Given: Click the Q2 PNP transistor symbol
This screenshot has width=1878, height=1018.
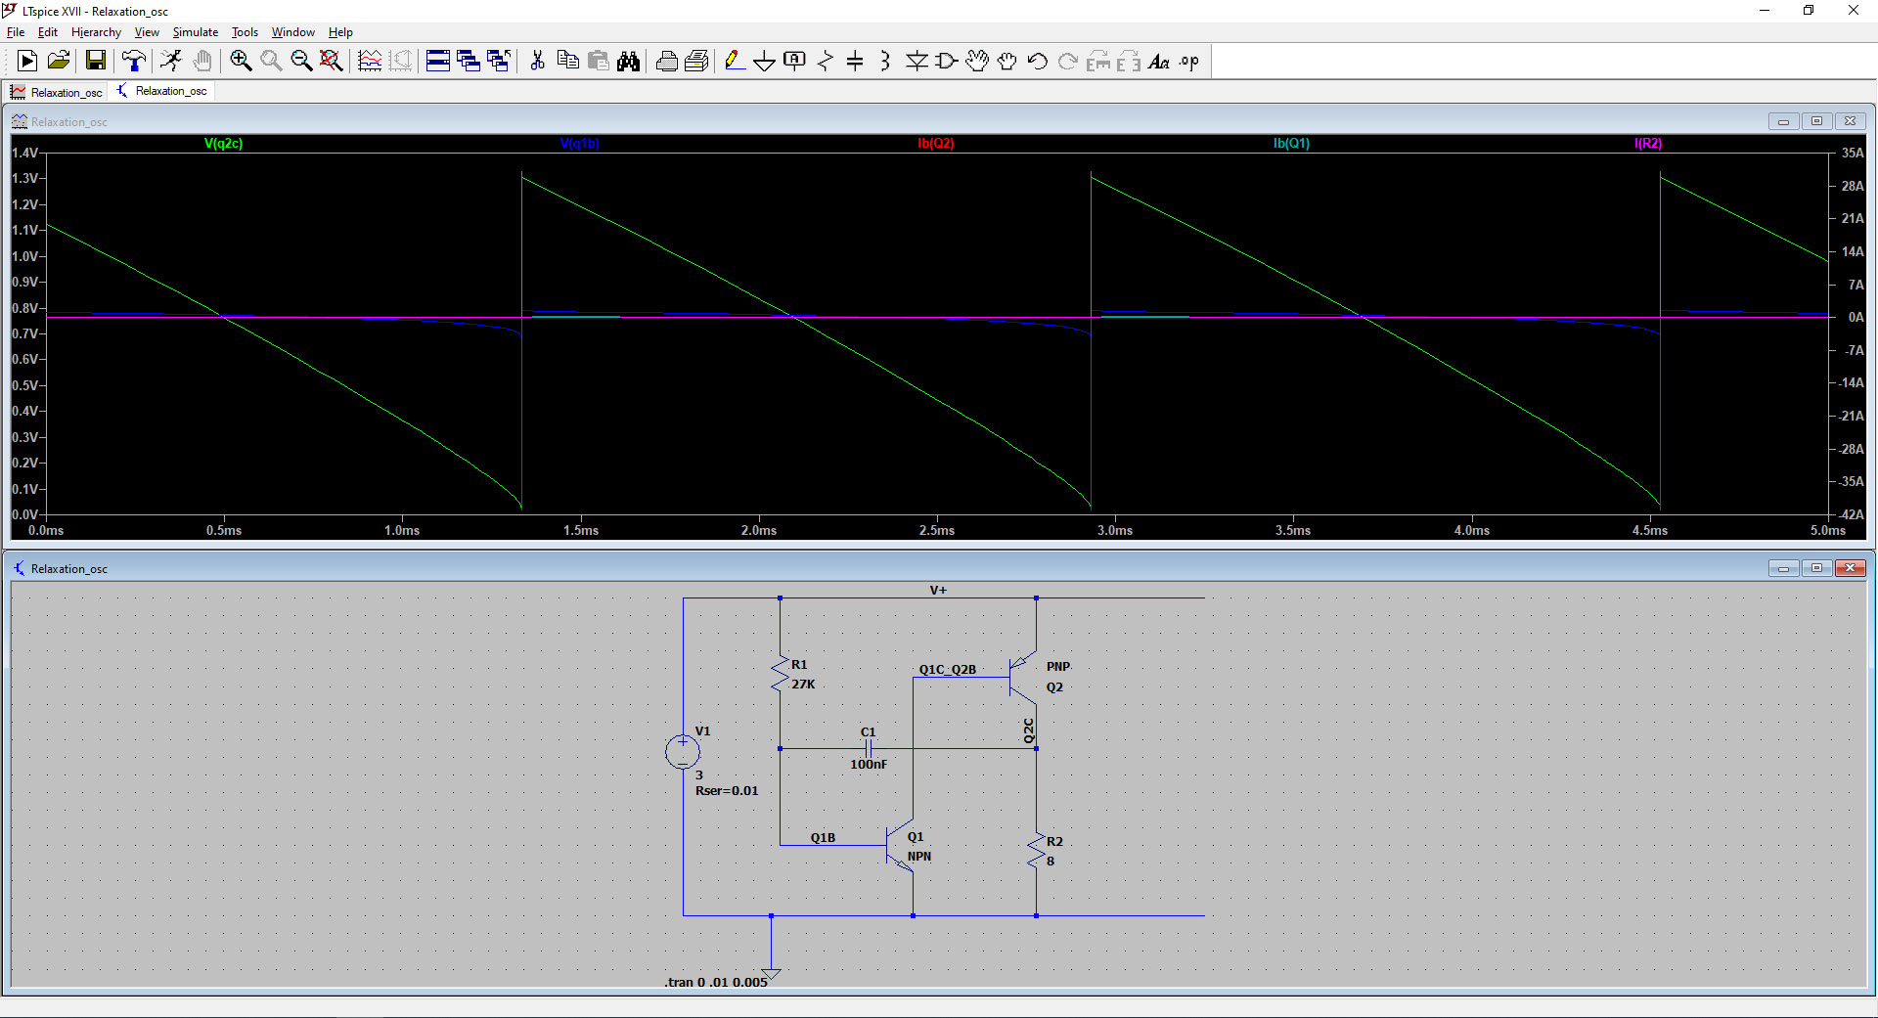Looking at the screenshot, I should 1023,677.
